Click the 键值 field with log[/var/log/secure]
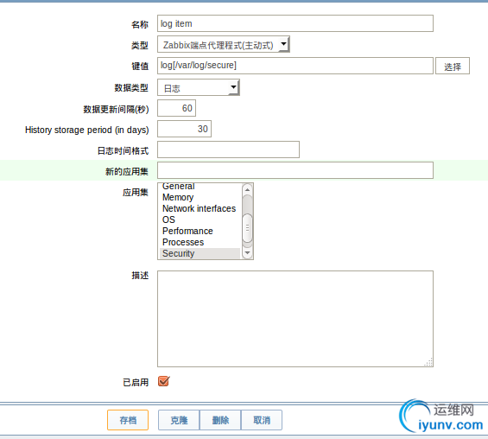 [295, 66]
